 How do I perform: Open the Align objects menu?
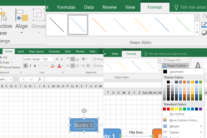coord(21,21)
